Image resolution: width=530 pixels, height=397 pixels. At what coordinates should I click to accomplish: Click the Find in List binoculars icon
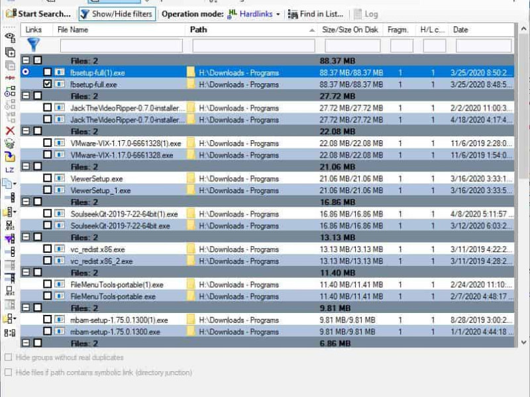coord(292,14)
